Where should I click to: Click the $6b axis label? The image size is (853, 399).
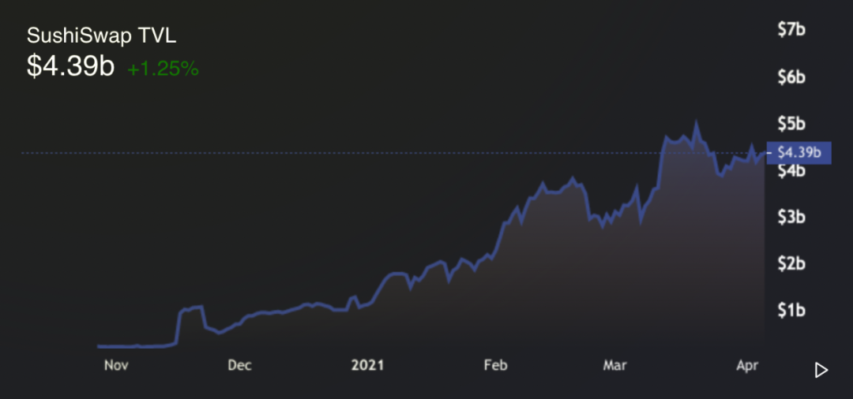pos(791,77)
